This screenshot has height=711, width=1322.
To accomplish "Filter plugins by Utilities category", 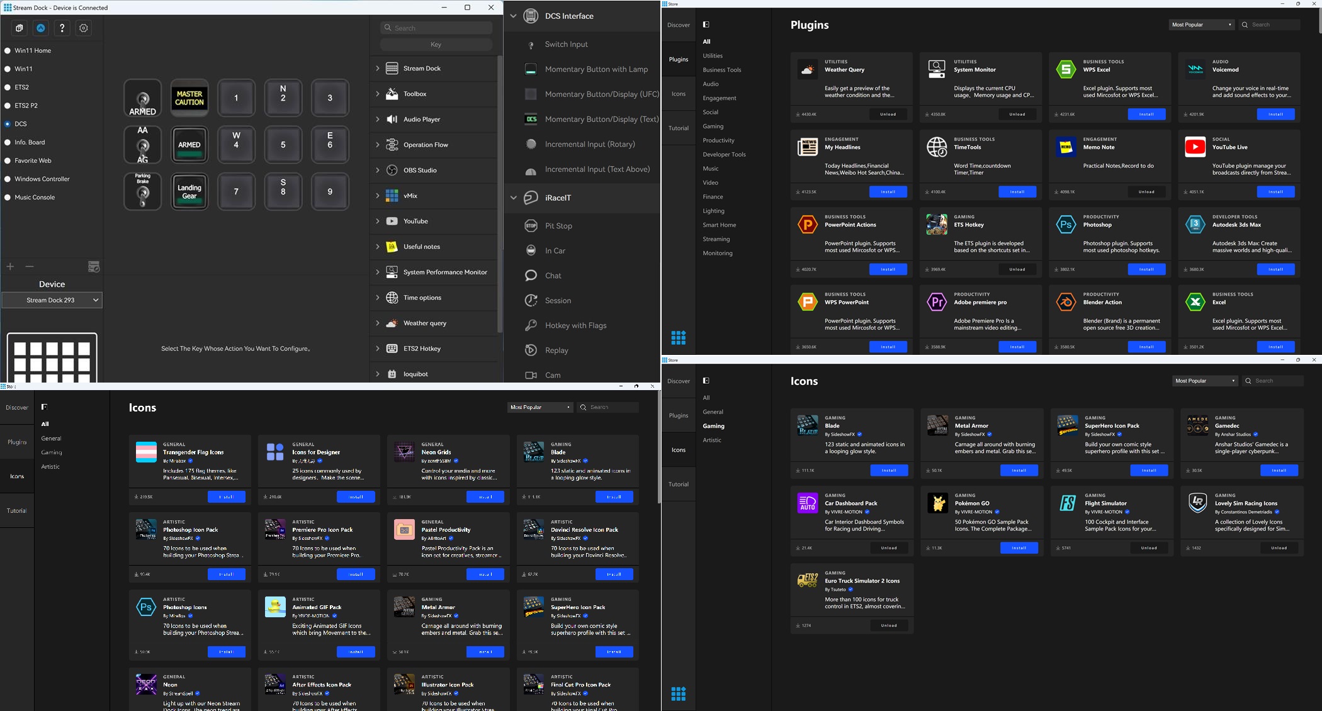I will [x=713, y=56].
